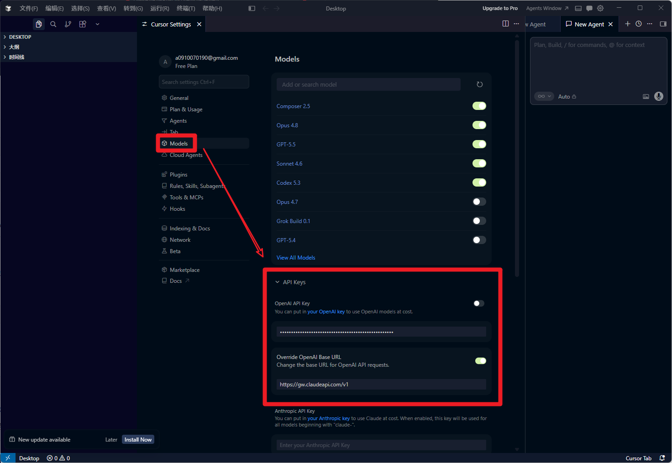The image size is (672, 463).
Task: Dismiss update with Later
Action: (x=111, y=440)
